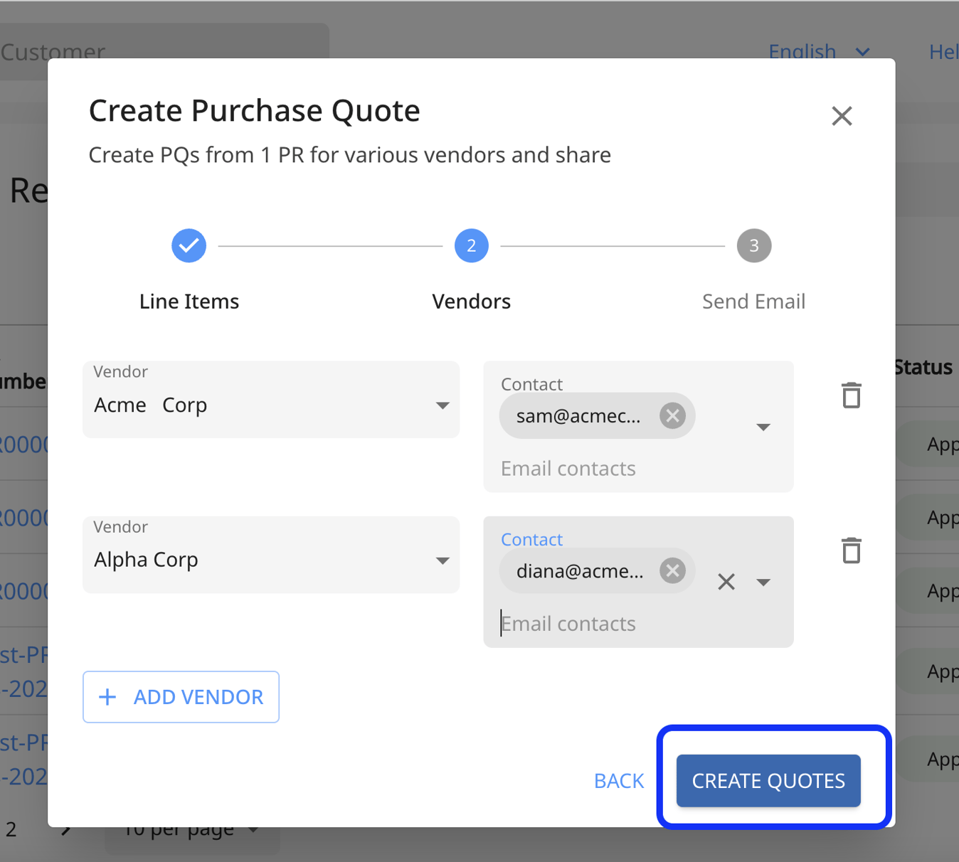Remove the diana@acme contact chip
Viewport: 959px width, 862px height.
pyautogui.click(x=672, y=570)
